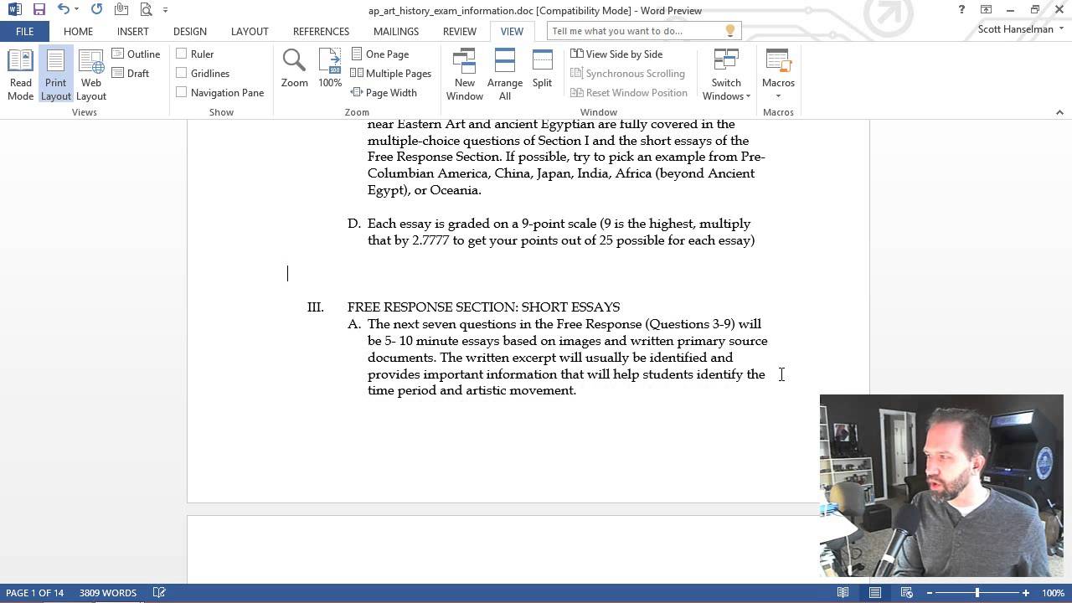Open Print Preview from the quick access toolbar
The height and width of the screenshot is (603, 1072).
(x=147, y=10)
